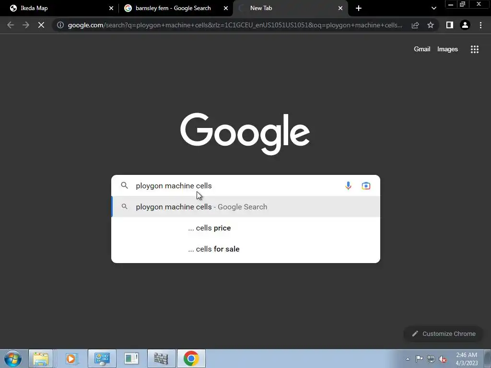The width and height of the screenshot is (491, 368).
Task: Search by image with camera icon
Action: click(366, 185)
